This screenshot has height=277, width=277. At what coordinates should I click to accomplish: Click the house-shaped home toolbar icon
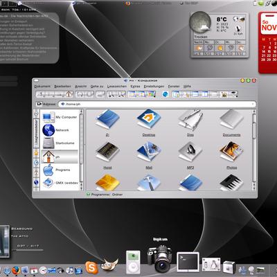[x=69, y=94]
